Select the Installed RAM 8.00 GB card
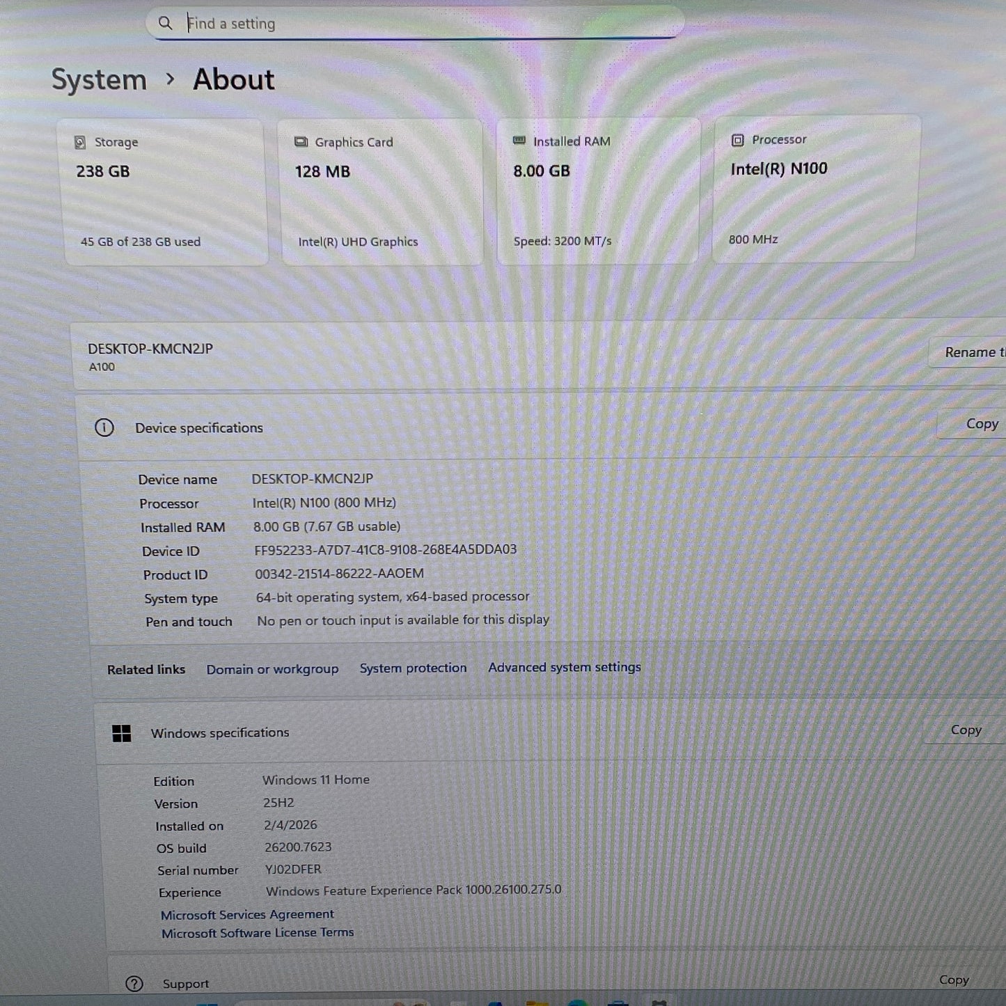The height and width of the screenshot is (1006, 1006). pos(599,191)
